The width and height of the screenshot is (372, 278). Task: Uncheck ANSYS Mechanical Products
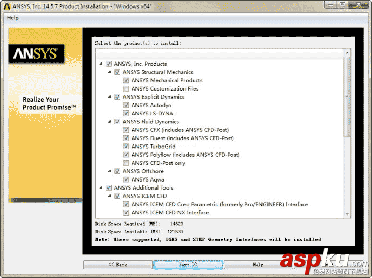(126, 80)
